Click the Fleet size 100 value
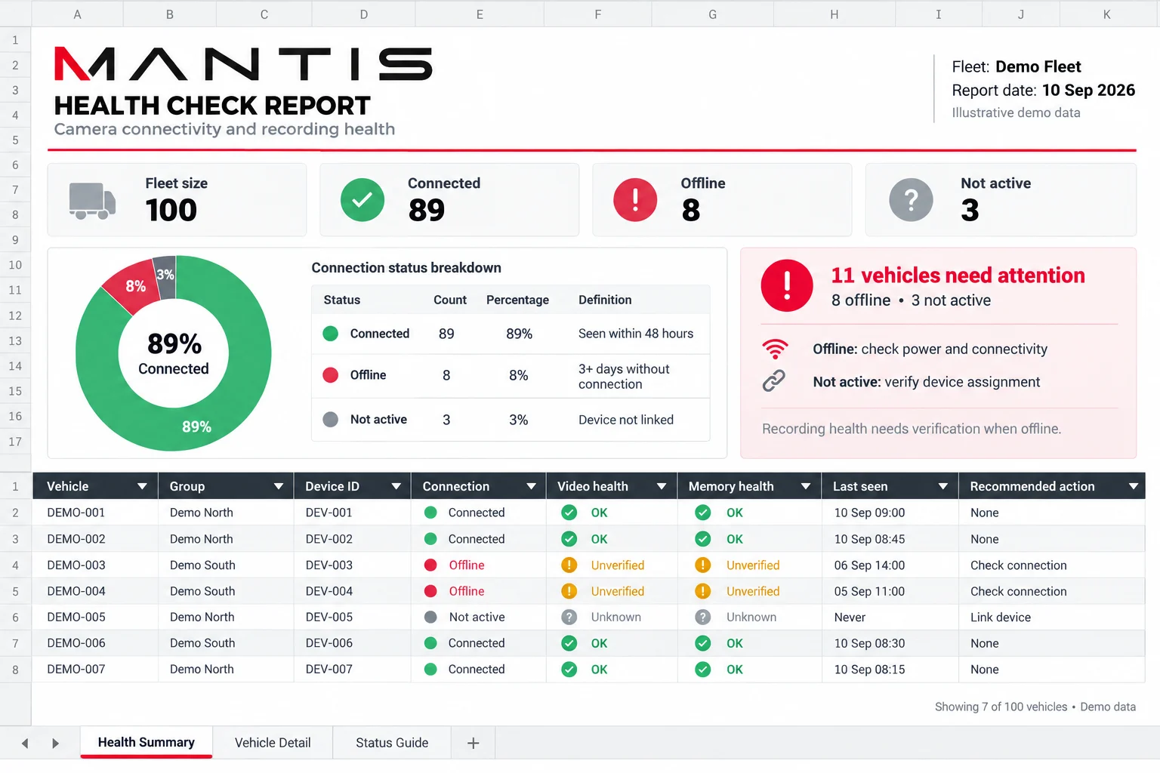1160x773 pixels. pos(171,210)
